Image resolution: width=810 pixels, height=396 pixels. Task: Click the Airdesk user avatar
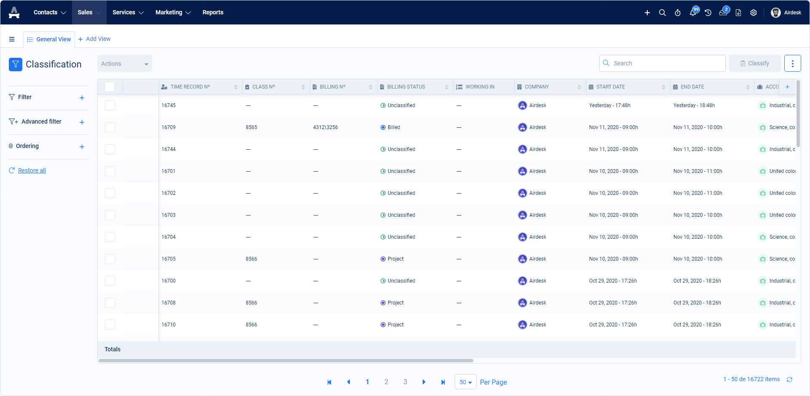point(775,13)
